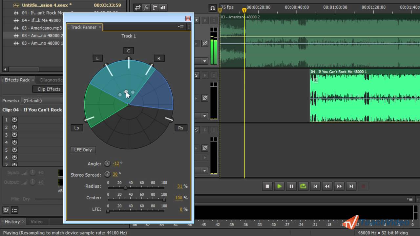Open the levels panel menu below the transport
Screen dimensions: 420x236
[410, 199]
